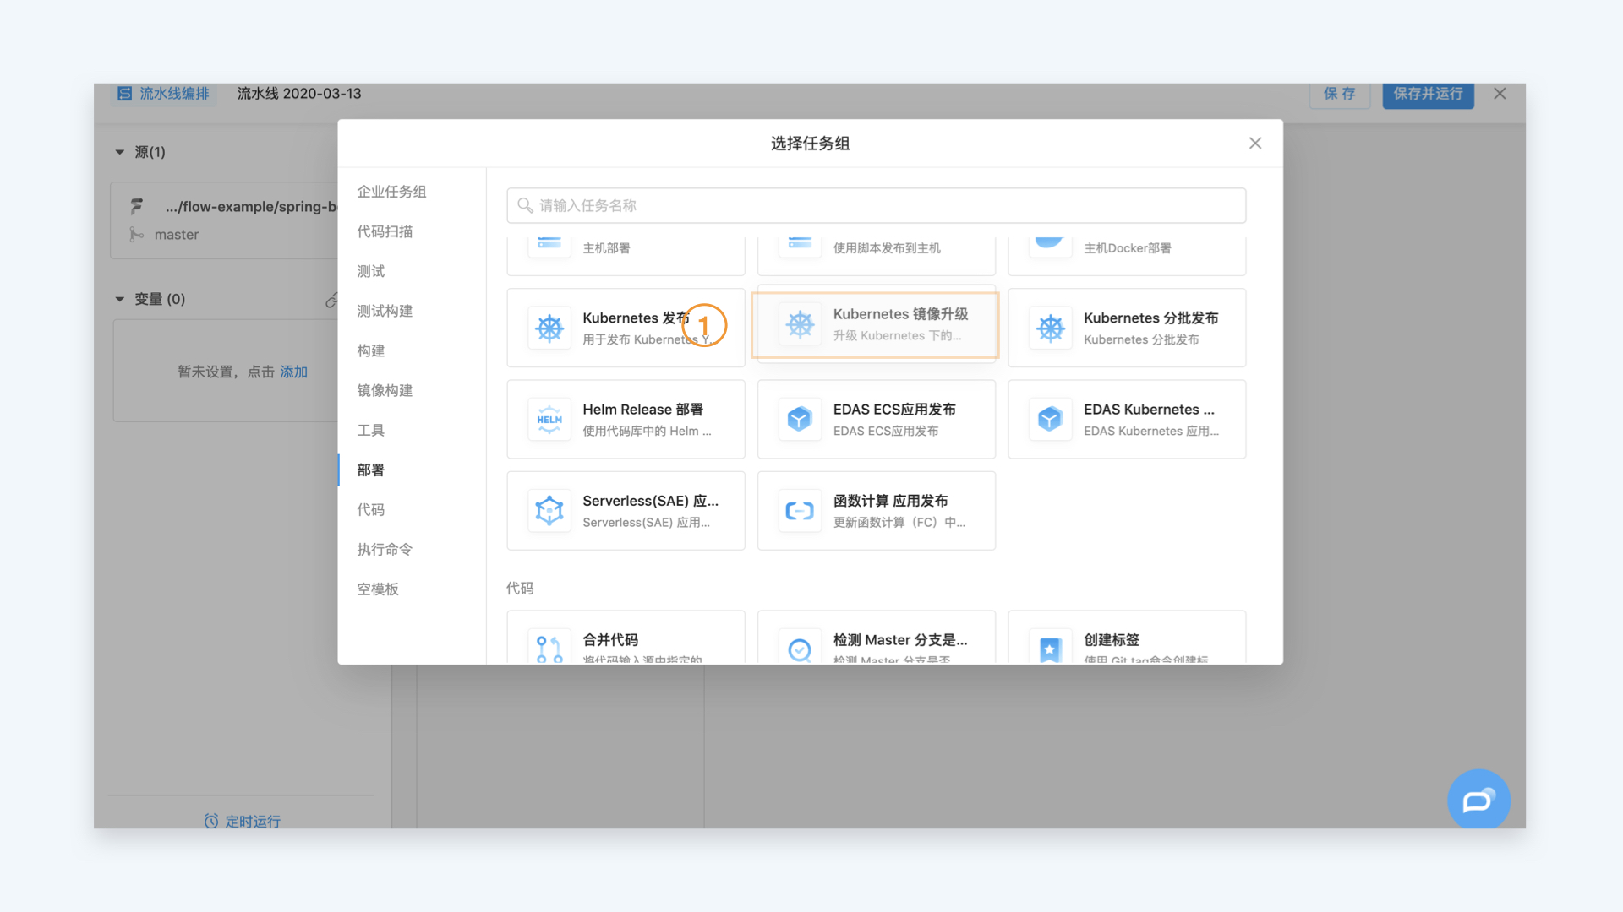Click the code source repository icon
Image resolution: width=1623 pixels, height=912 pixels.
136,206
